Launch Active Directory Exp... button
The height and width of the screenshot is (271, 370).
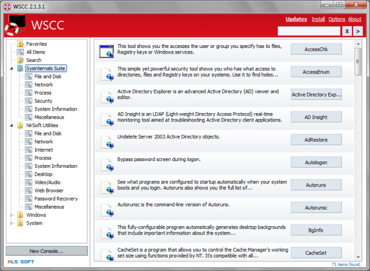[316, 94]
